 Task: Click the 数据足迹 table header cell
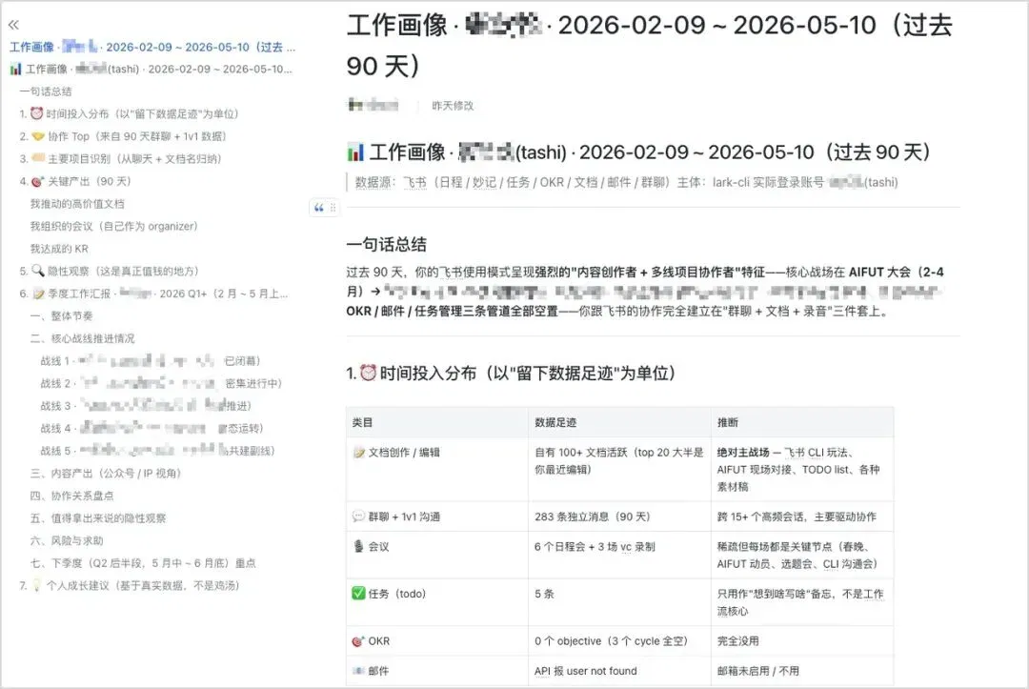(619, 422)
